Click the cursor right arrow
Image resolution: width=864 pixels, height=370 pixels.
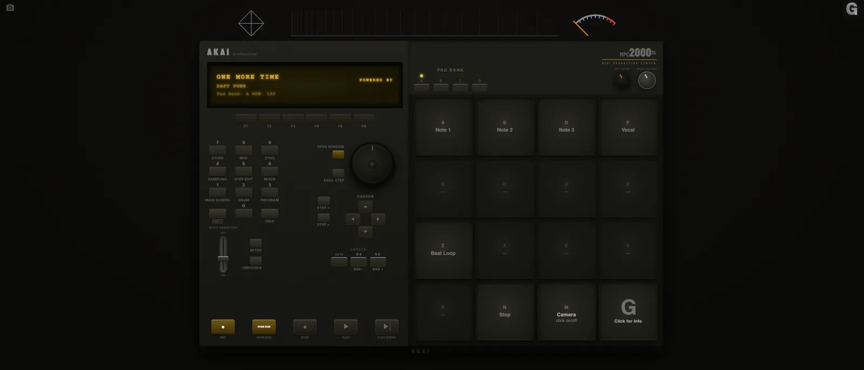(378, 219)
